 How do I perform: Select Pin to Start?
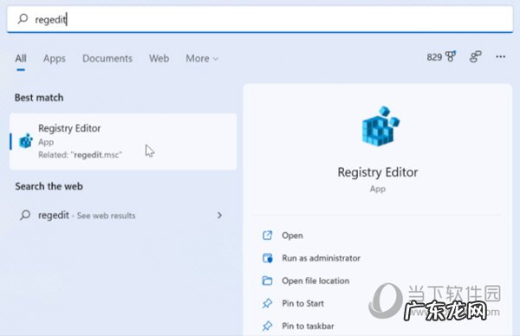pyautogui.click(x=302, y=304)
